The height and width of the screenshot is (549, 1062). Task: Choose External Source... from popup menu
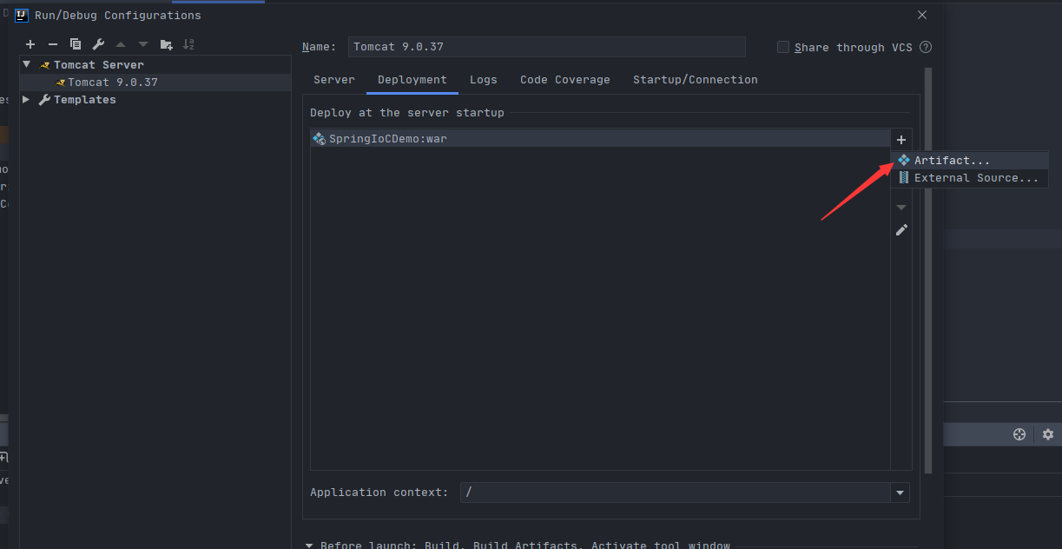969,178
